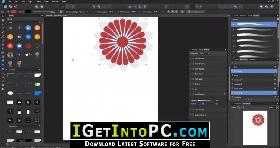
Task: Click the orange cup asset icon
Action: click(37, 28)
